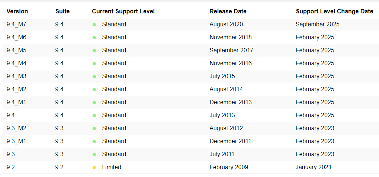Click the green status dot in the 9.3 row
The height and width of the screenshot is (177, 379).
pos(94,154)
